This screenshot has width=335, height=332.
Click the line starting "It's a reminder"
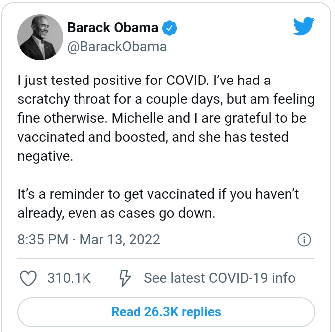pyautogui.click(x=158, y=194)
